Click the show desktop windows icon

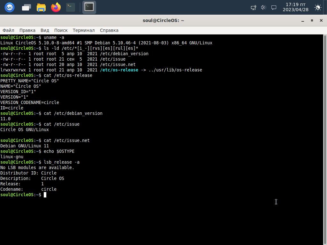click(27, 8)
